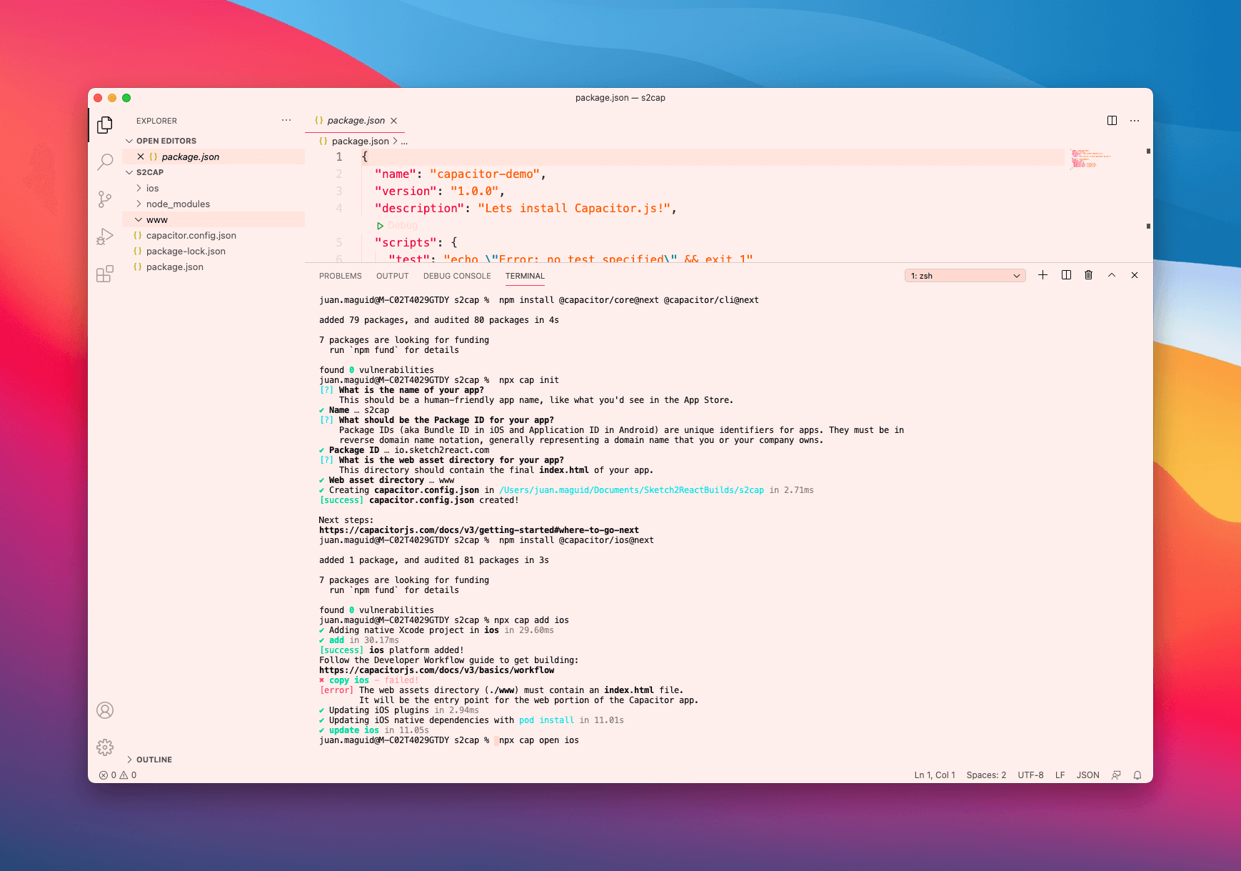Image resolution: width=1241 pixels, height=871 pixels.
Task: Create a new terminal with plus icon
Action: click(x=1042, y=275)
